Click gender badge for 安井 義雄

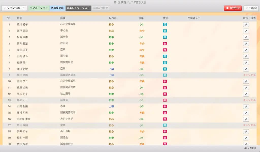point(165,44)
